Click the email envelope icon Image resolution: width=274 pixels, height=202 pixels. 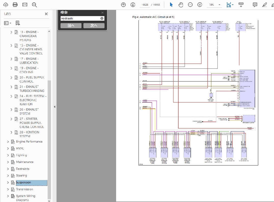[x=25, y=5]
